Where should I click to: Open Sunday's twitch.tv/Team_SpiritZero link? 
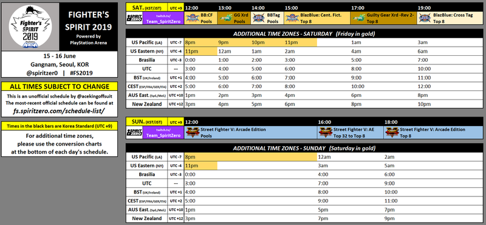pos(163,132)
